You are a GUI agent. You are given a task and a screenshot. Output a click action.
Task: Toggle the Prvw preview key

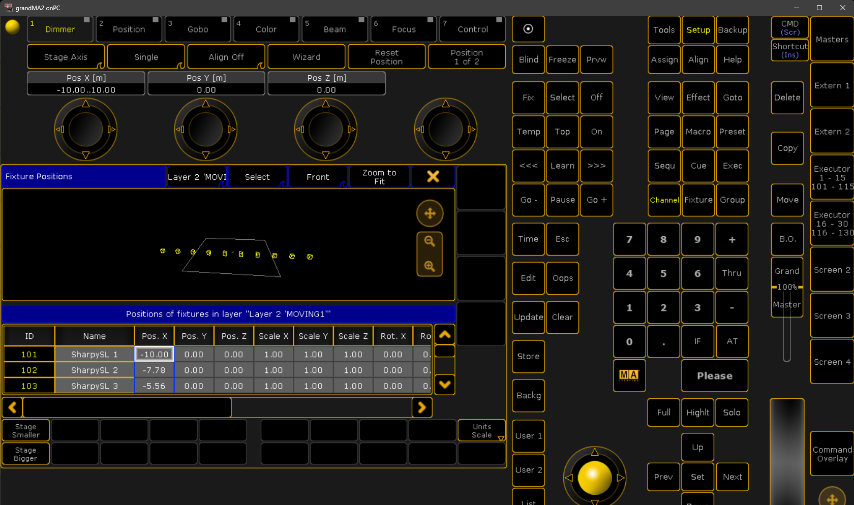tap(596, 59)
